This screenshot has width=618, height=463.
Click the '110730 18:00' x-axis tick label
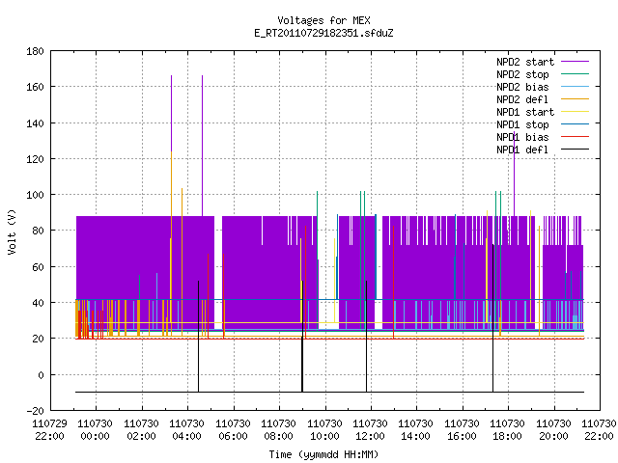[507, 430]
